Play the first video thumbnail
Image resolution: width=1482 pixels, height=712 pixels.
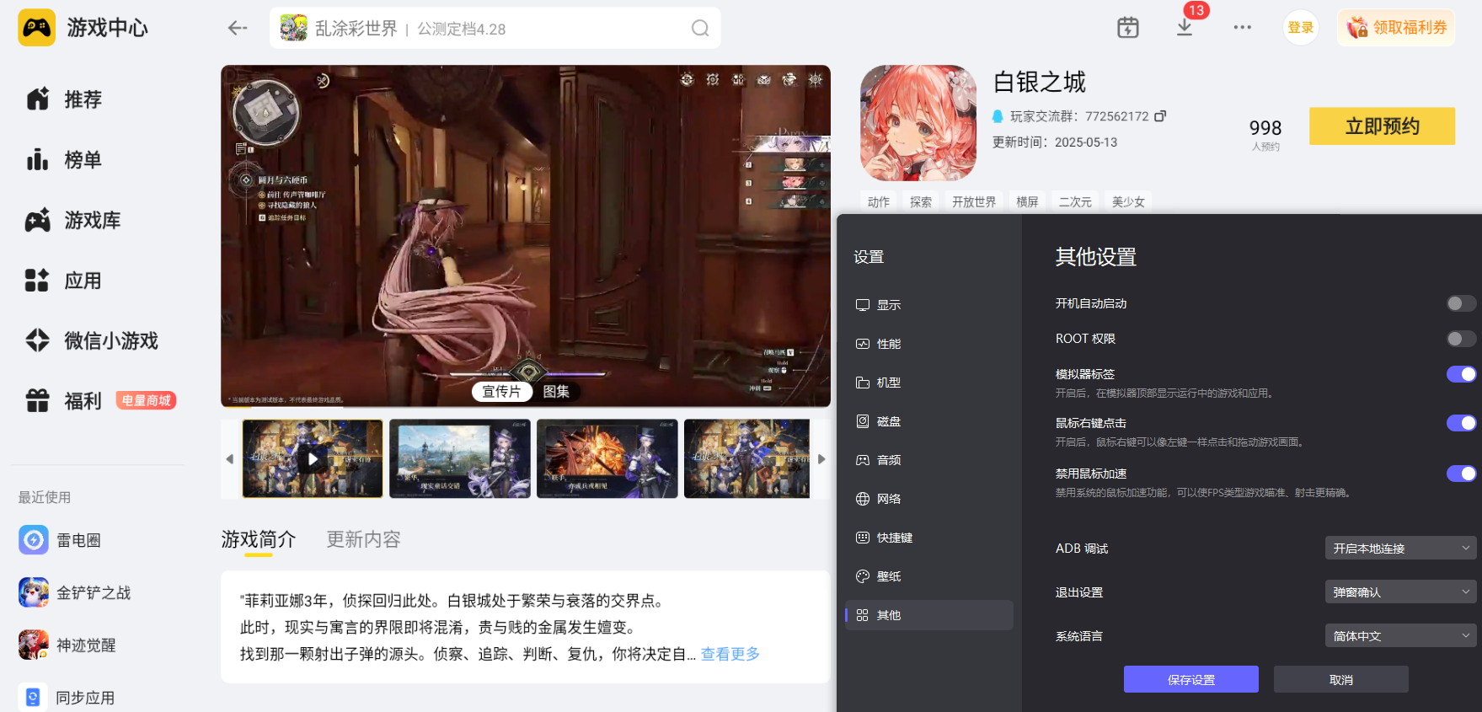313,459
